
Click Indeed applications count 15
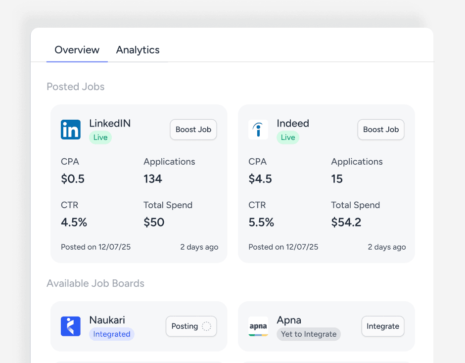[x=337, y=179]
